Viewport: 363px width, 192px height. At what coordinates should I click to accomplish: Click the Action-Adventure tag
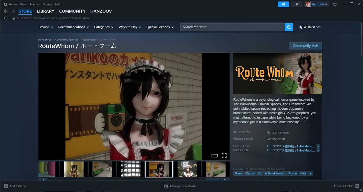pyautogui.click(x=275, y=173)
